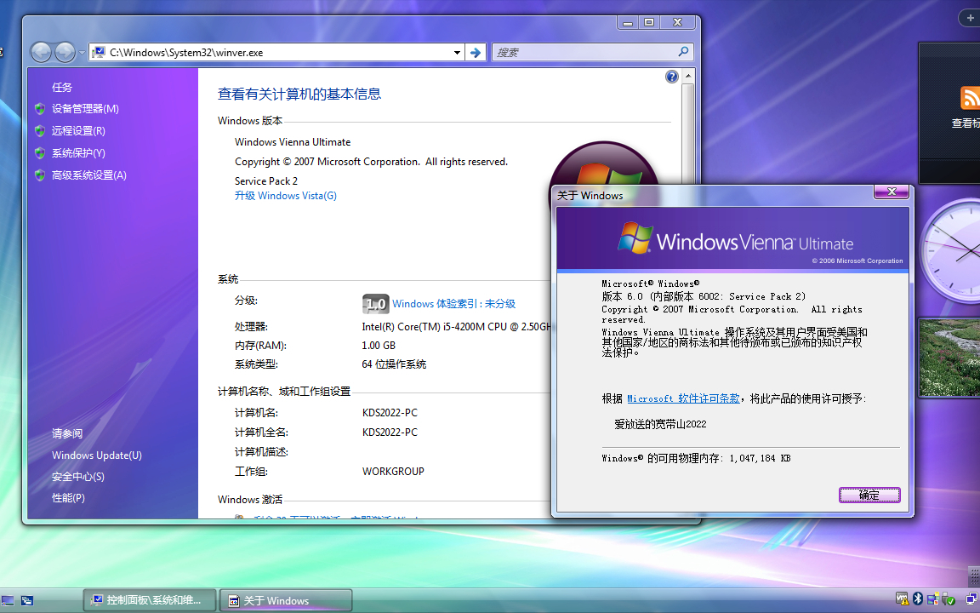
Task: Maximize the System control panel window
Action: [649, 22]
